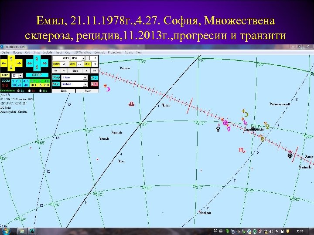Open the Colors menu
Image resolution: width=314 pixels, height=235 pixels.
[x=129, y=52]
